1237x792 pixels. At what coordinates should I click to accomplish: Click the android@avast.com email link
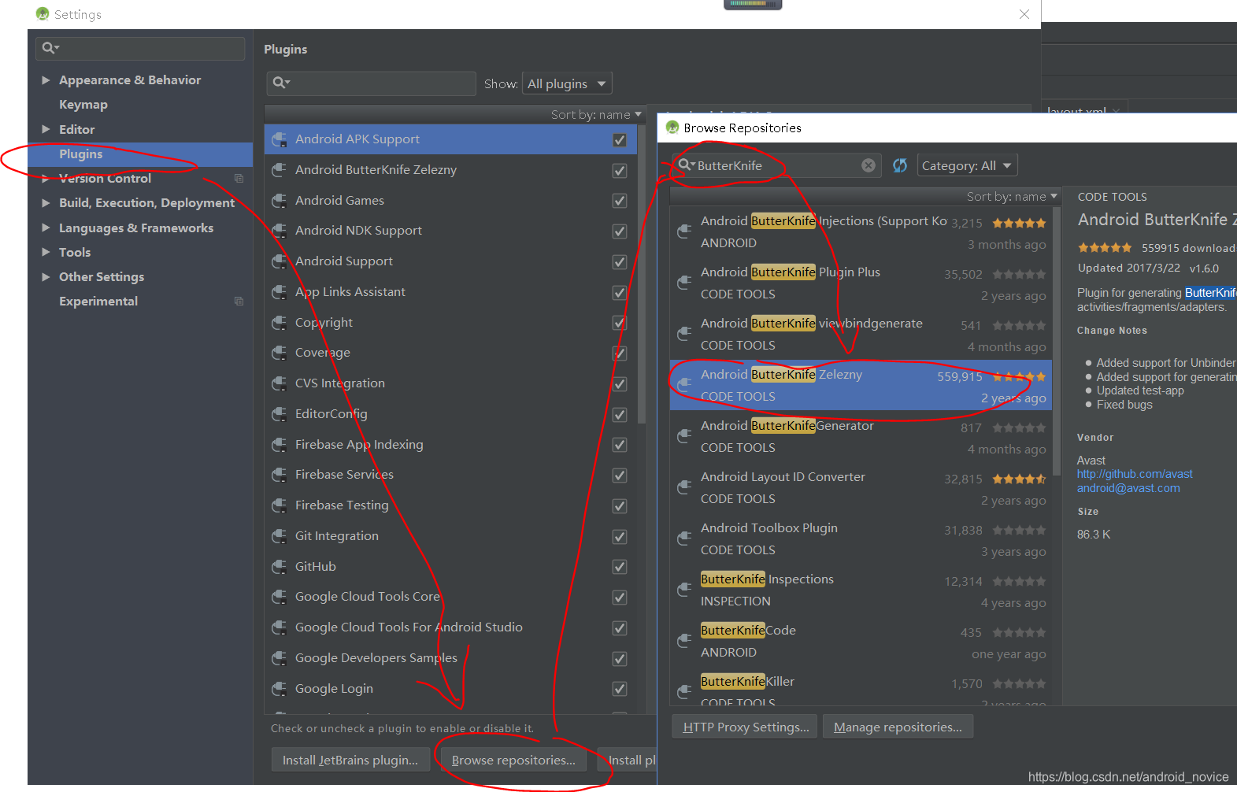pyautogui.click(x=1128, y=488)
